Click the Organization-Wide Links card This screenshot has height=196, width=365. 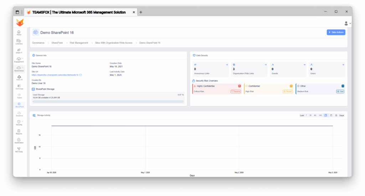click(x=249, y=69)
